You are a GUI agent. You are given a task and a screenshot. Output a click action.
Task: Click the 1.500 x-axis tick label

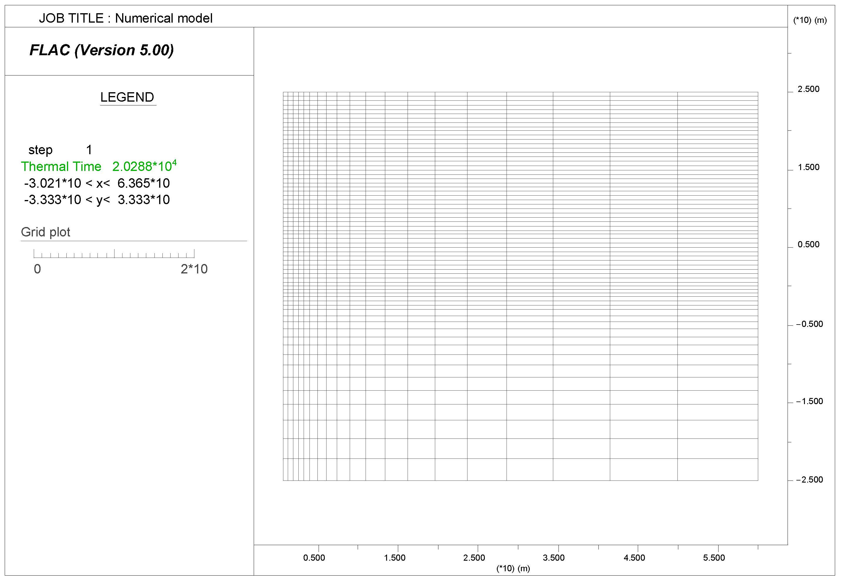point(394,558)
